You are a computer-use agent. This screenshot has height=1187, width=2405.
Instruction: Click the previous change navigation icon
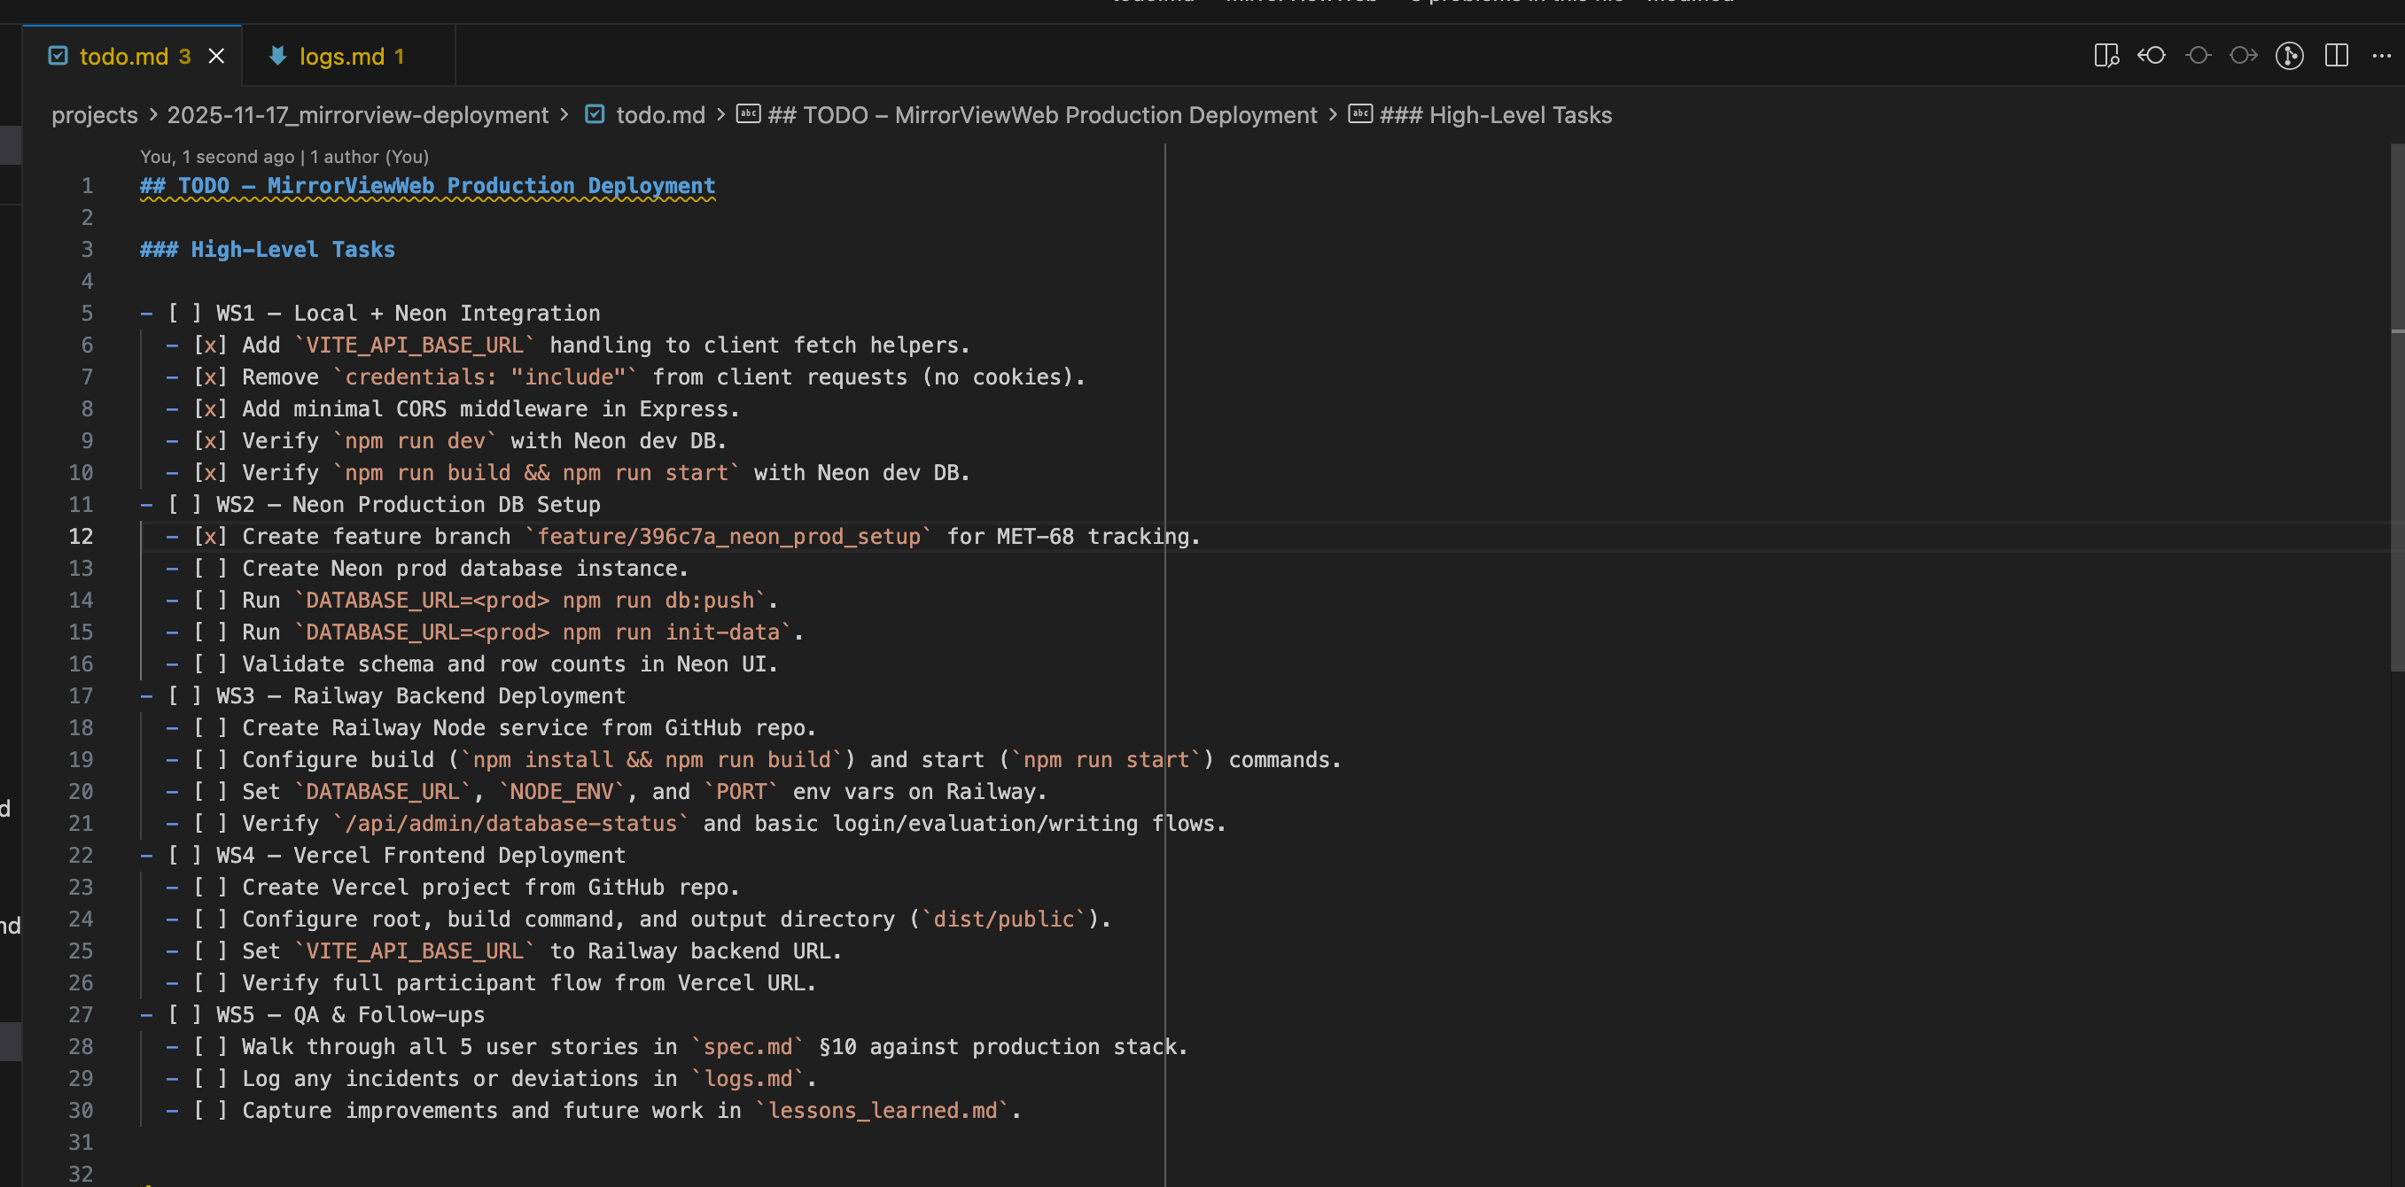(x=2151, y=56)
